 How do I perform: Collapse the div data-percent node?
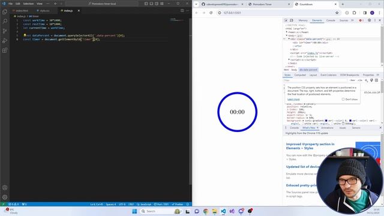[289, 39]
